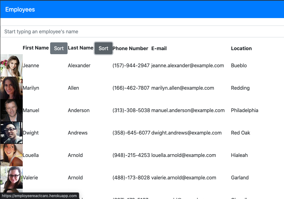
Task: Click Louella's last name Arnold
Action: coord(75,155)
